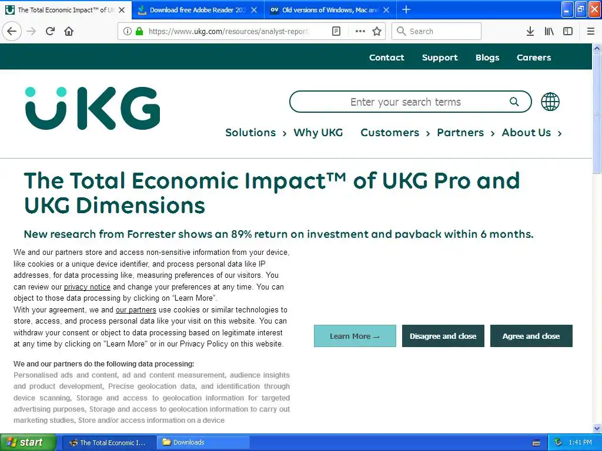Click the system tray notification icon
This screenshot has height=451, width=602.
point(558,442)
